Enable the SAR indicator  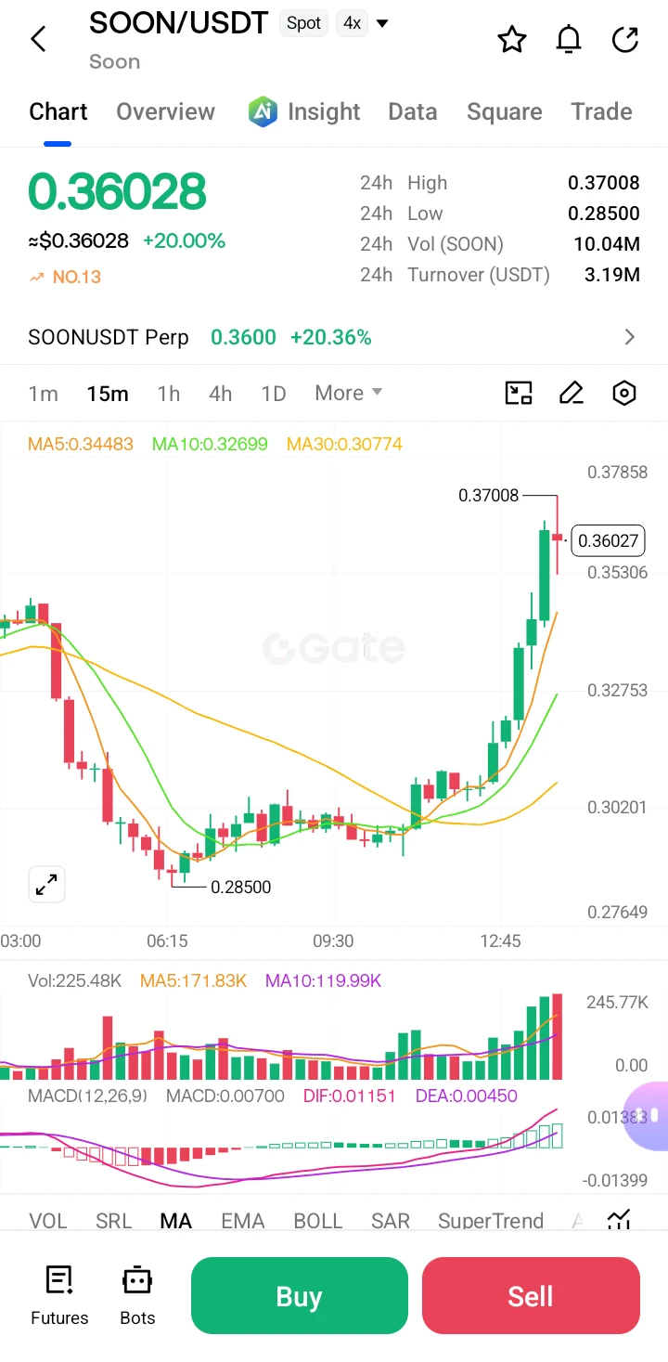391,1220
